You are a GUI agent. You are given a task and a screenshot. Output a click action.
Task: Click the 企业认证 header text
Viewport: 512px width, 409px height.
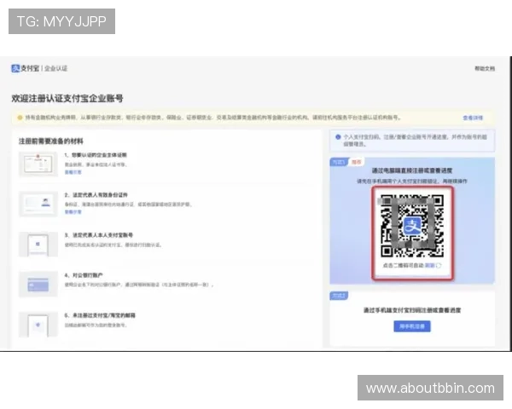55,68
